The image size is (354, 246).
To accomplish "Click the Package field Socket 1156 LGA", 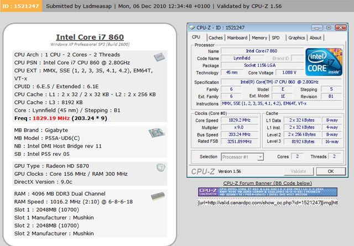I will (x=262, y=65).
